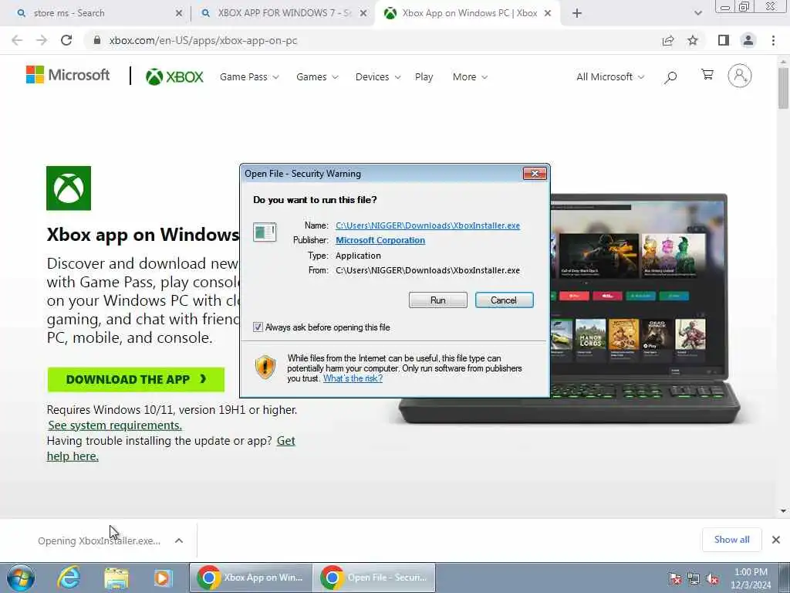Click the page vertical scrollbar thumb
This screenshot has height=593, width=790.
click(783, 87)
